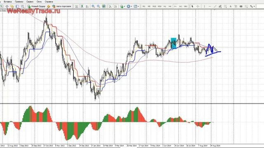Click the 17 Oct 2013 date label
Image resolution: width=264 pixels, height=148 pixels.
point(48,146)
